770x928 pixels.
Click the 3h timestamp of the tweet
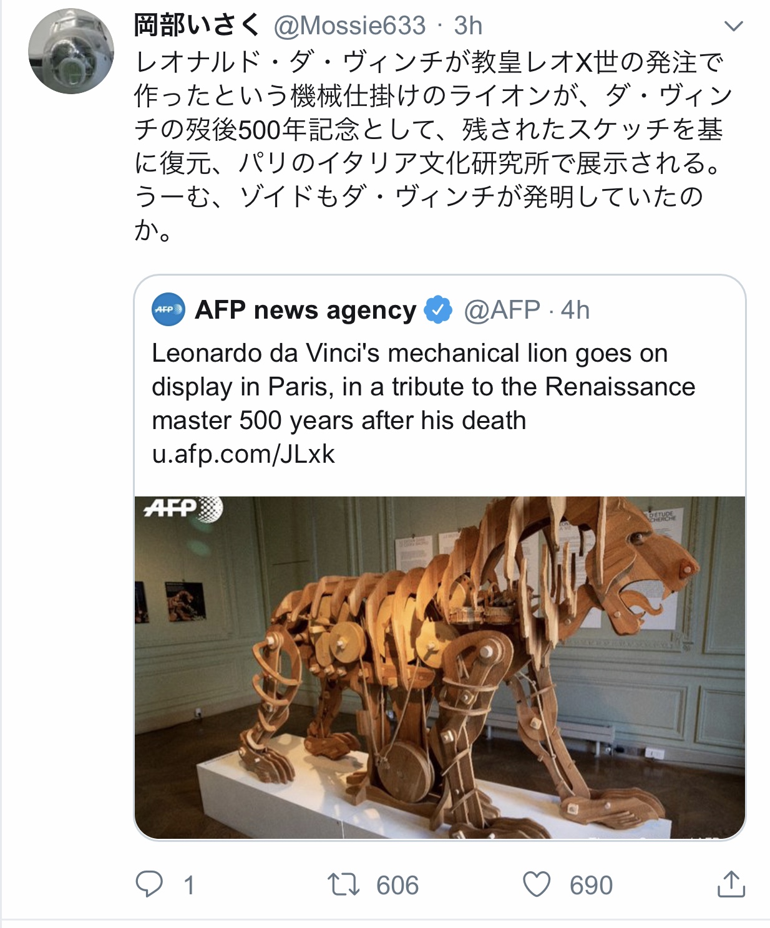pyautogui.click(x=468, y=26)
